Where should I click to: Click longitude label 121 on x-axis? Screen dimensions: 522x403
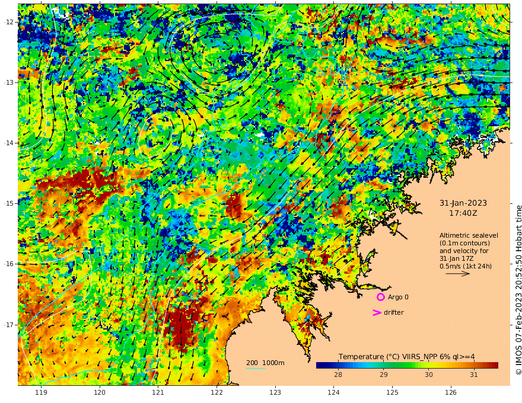point(158,392)
